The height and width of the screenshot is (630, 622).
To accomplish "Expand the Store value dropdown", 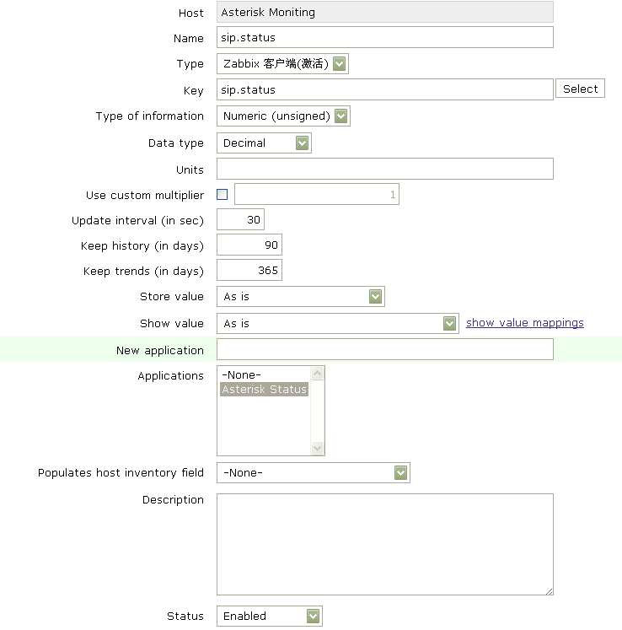I will tap(301, 297).
